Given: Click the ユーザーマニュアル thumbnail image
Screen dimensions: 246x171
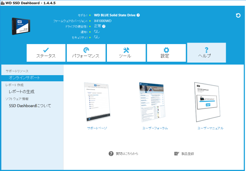Looking at the screenshot, I should [x=207, y=102].
